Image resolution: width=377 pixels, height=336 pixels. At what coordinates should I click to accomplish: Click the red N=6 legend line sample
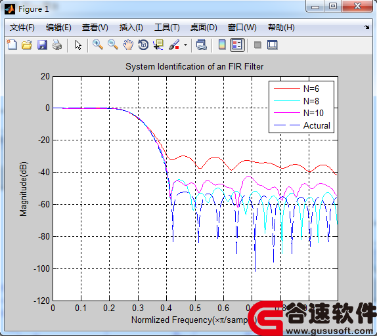click(x=286, y=89)
